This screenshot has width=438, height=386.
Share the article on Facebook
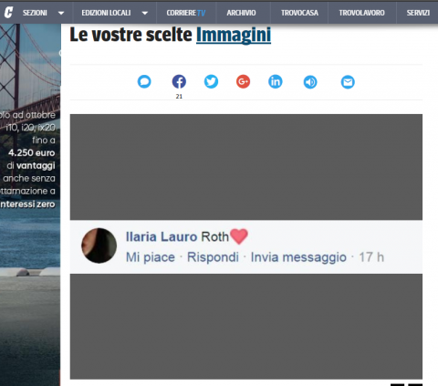[179, 82]
